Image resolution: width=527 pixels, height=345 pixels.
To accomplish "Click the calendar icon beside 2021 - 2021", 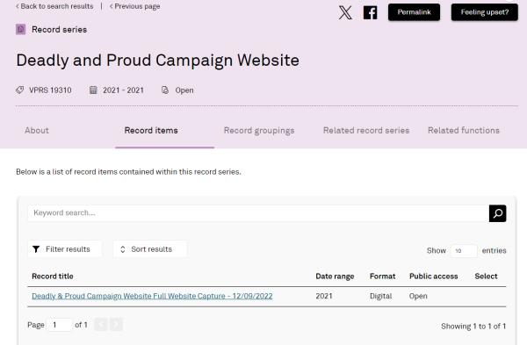I will tap(93, 90).
